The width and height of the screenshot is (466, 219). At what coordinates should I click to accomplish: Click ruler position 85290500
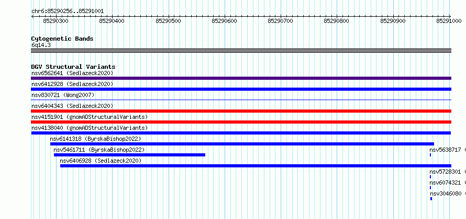[x=168, y=21]
